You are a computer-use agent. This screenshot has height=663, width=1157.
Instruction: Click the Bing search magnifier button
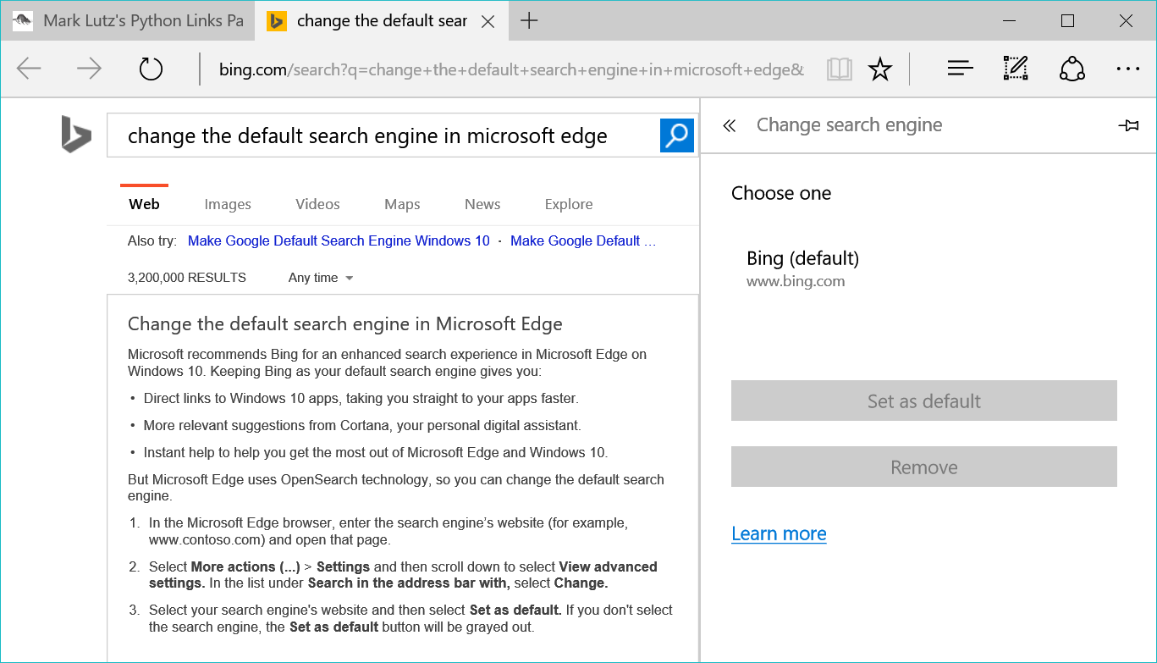pos(677,135)
